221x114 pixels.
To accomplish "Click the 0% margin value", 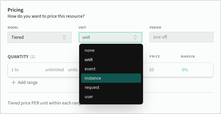I will (185, 70).
